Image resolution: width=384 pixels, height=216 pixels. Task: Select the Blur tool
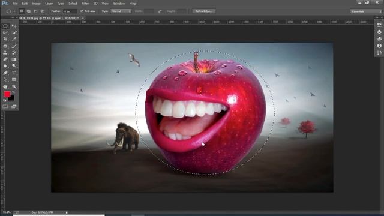pos(5,66)
